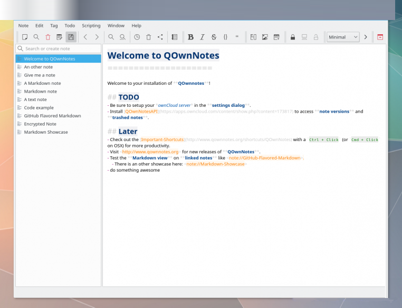Go back using the left arrow
The width and height of the screenshot is (402, 308).
[x=85, y=37]
